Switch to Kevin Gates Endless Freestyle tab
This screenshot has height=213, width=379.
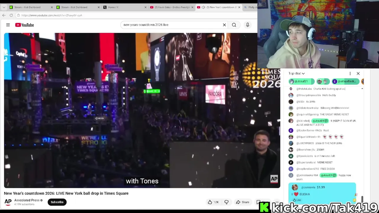(172, 7)
